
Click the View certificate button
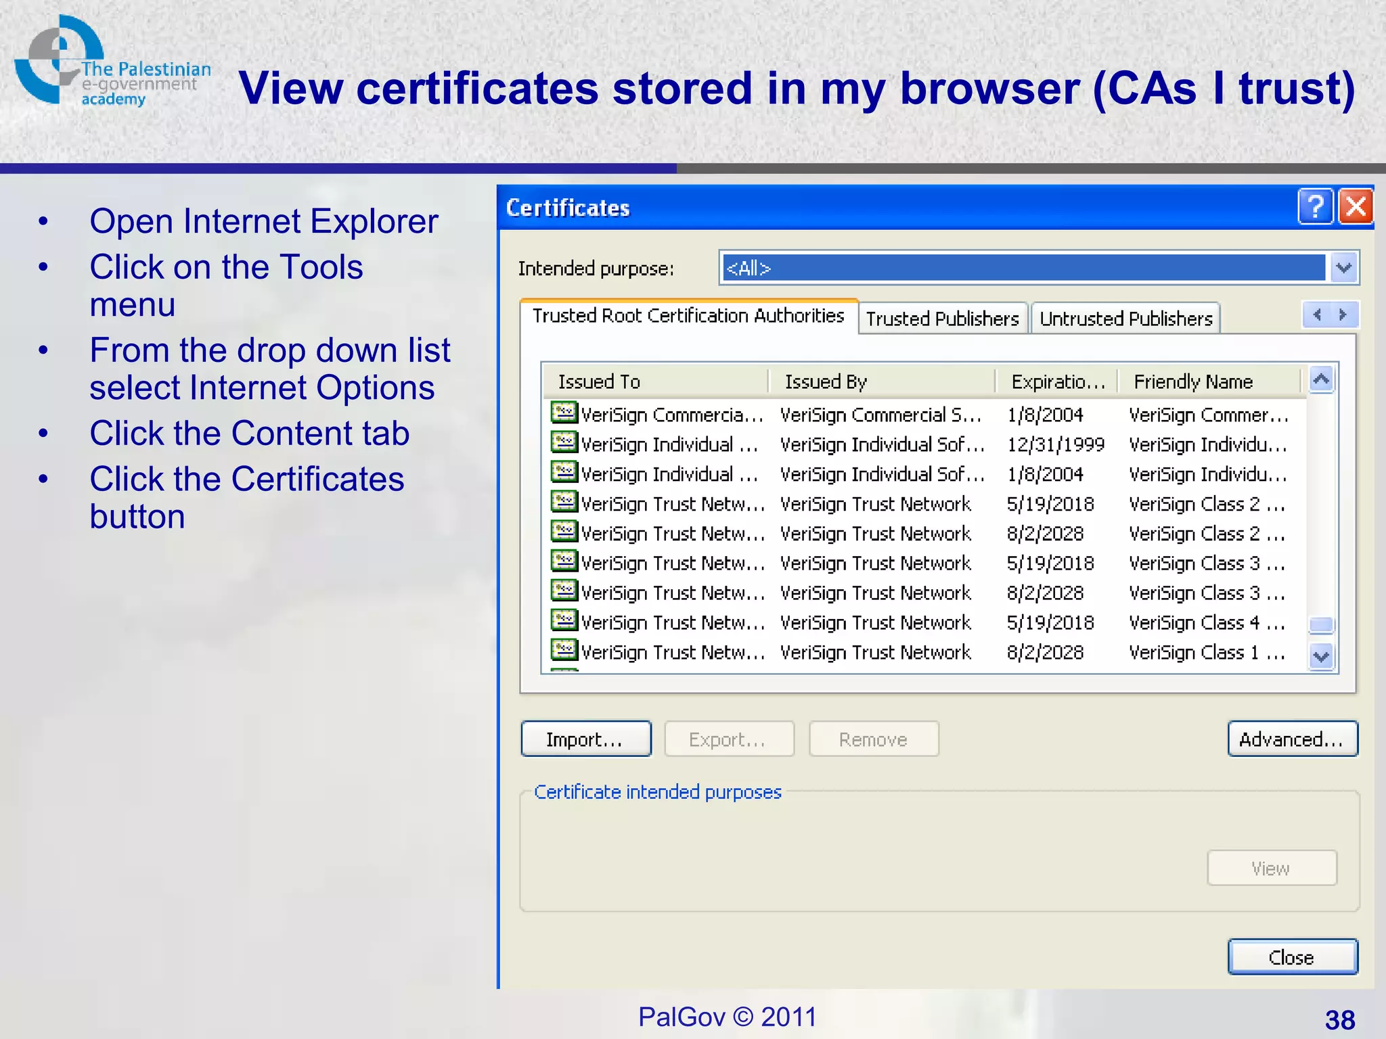tap(1272, 868)
